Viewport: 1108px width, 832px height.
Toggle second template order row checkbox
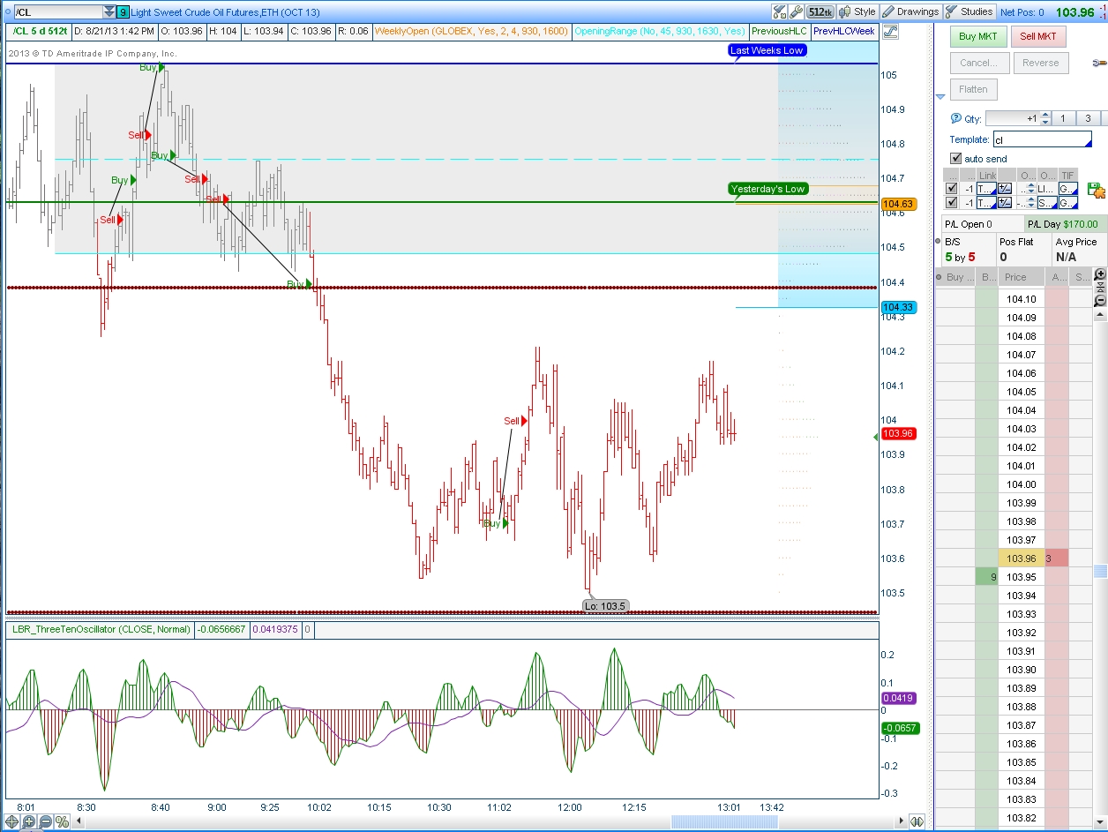[951, 202]
